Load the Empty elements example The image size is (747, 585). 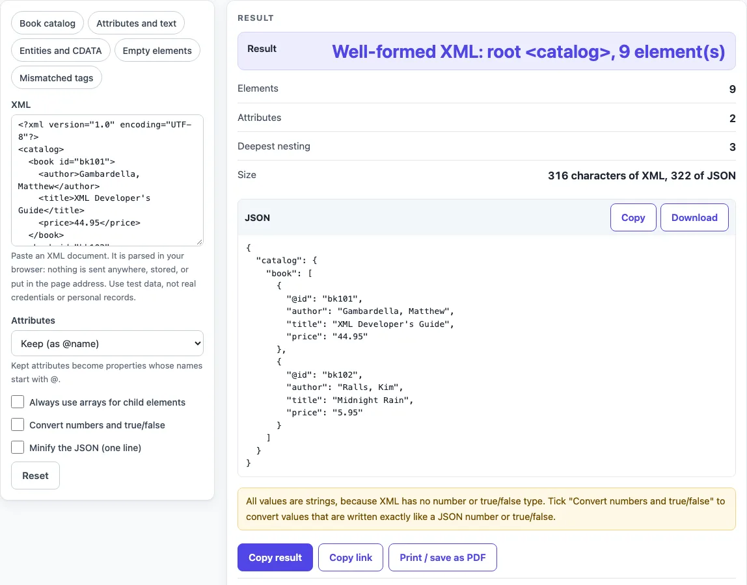pos(157,51)
